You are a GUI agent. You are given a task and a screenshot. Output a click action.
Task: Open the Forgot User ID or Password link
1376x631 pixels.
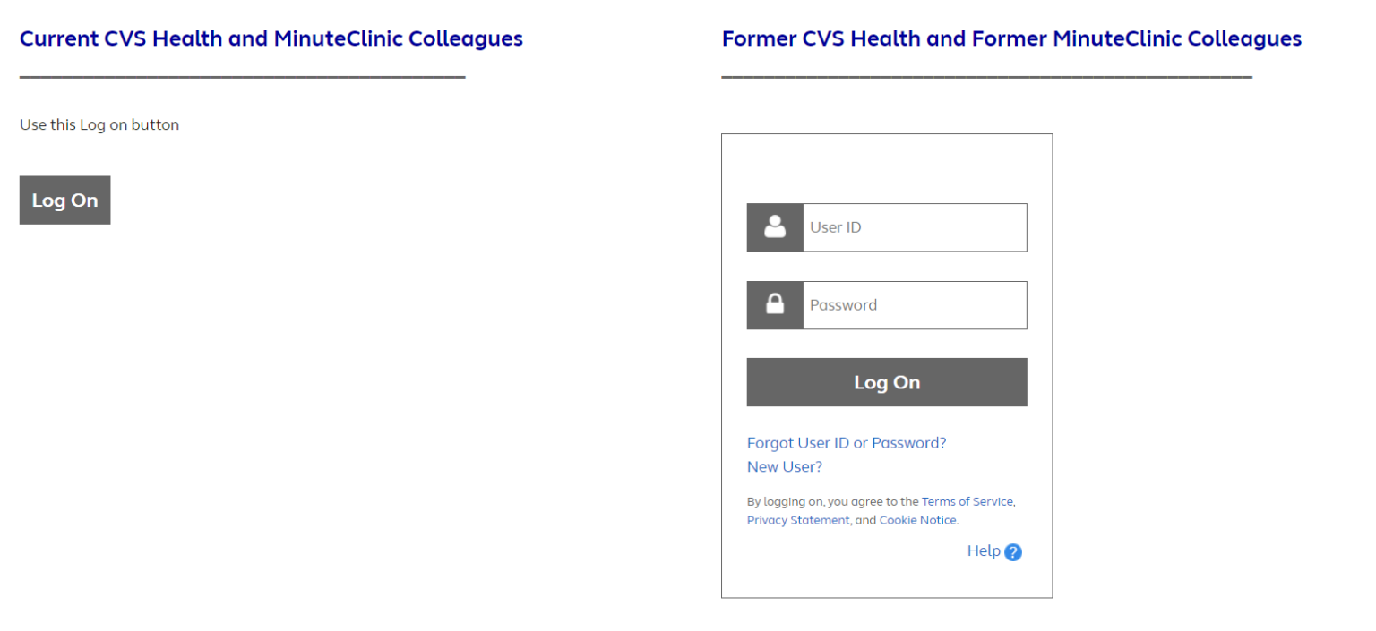pos(847,443)
